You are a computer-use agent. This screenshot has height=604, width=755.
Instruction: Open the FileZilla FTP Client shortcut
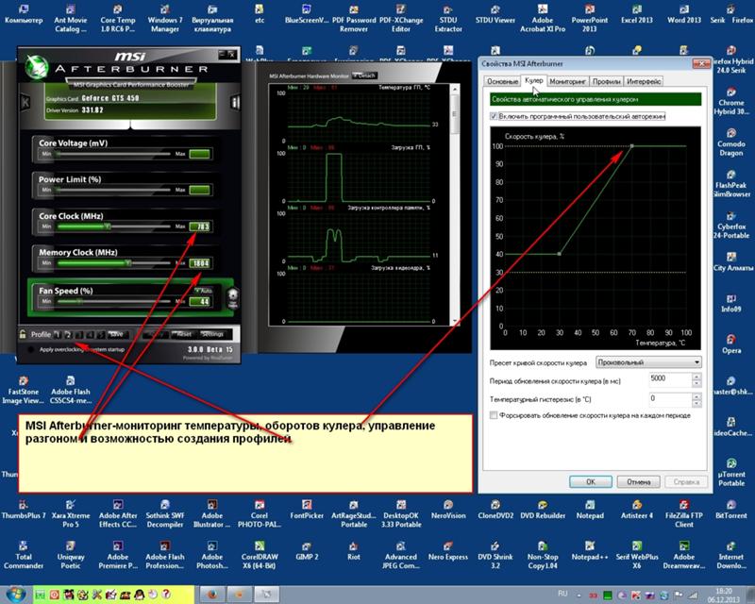(x=683, y=513)
